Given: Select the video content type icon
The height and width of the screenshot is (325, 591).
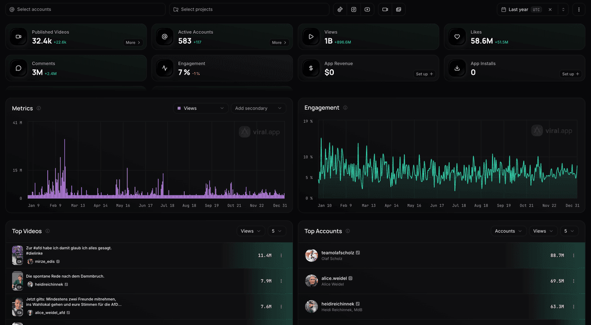Looking at the screenshot, I should pos(385,9).
